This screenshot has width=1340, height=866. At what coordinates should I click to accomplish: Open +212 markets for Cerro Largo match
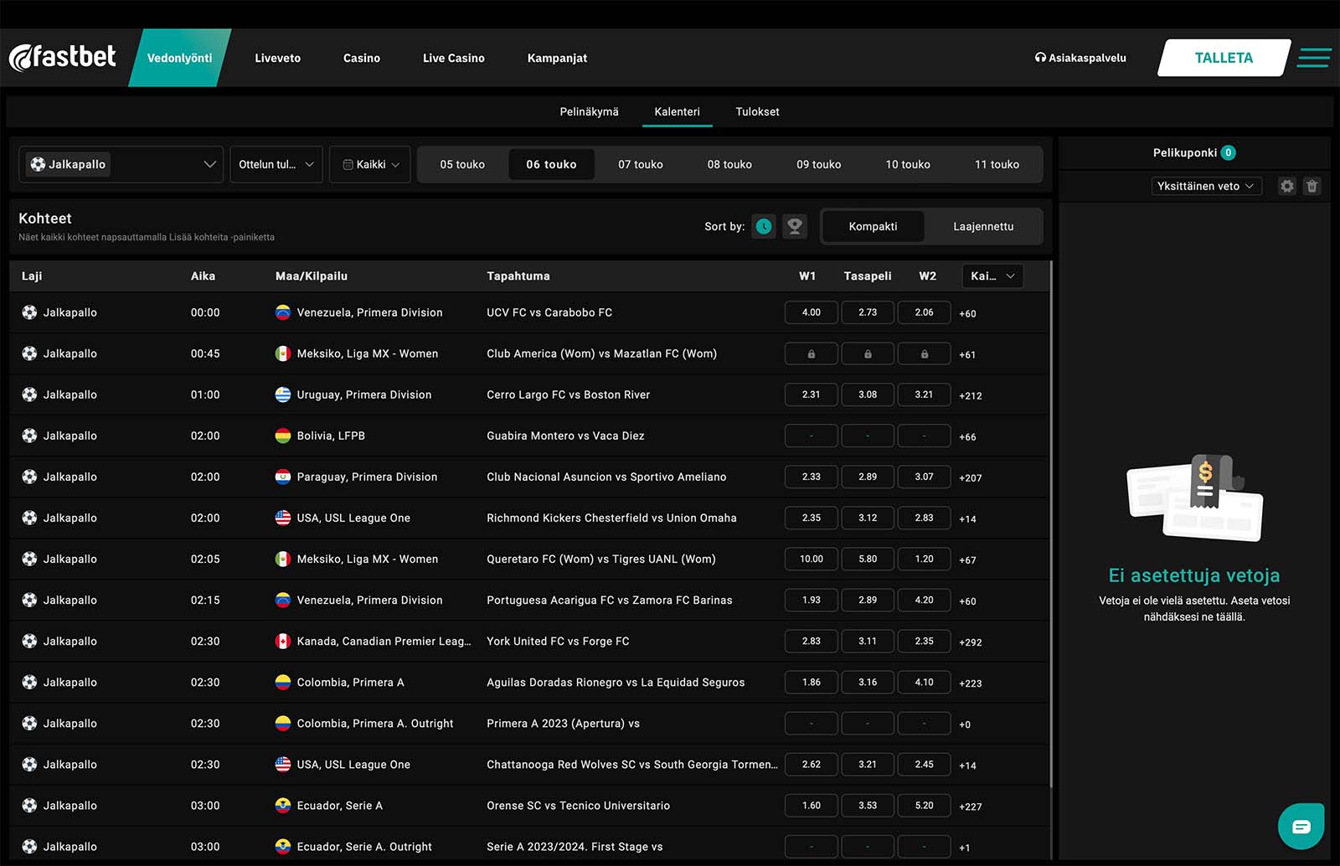971,395
